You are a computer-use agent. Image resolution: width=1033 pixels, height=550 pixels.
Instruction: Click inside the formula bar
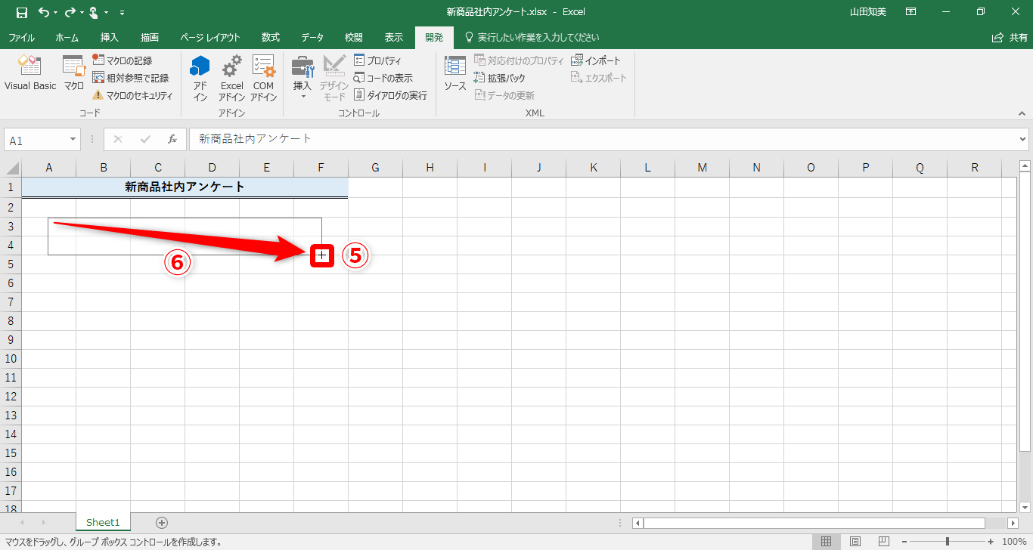coord(603,139)
